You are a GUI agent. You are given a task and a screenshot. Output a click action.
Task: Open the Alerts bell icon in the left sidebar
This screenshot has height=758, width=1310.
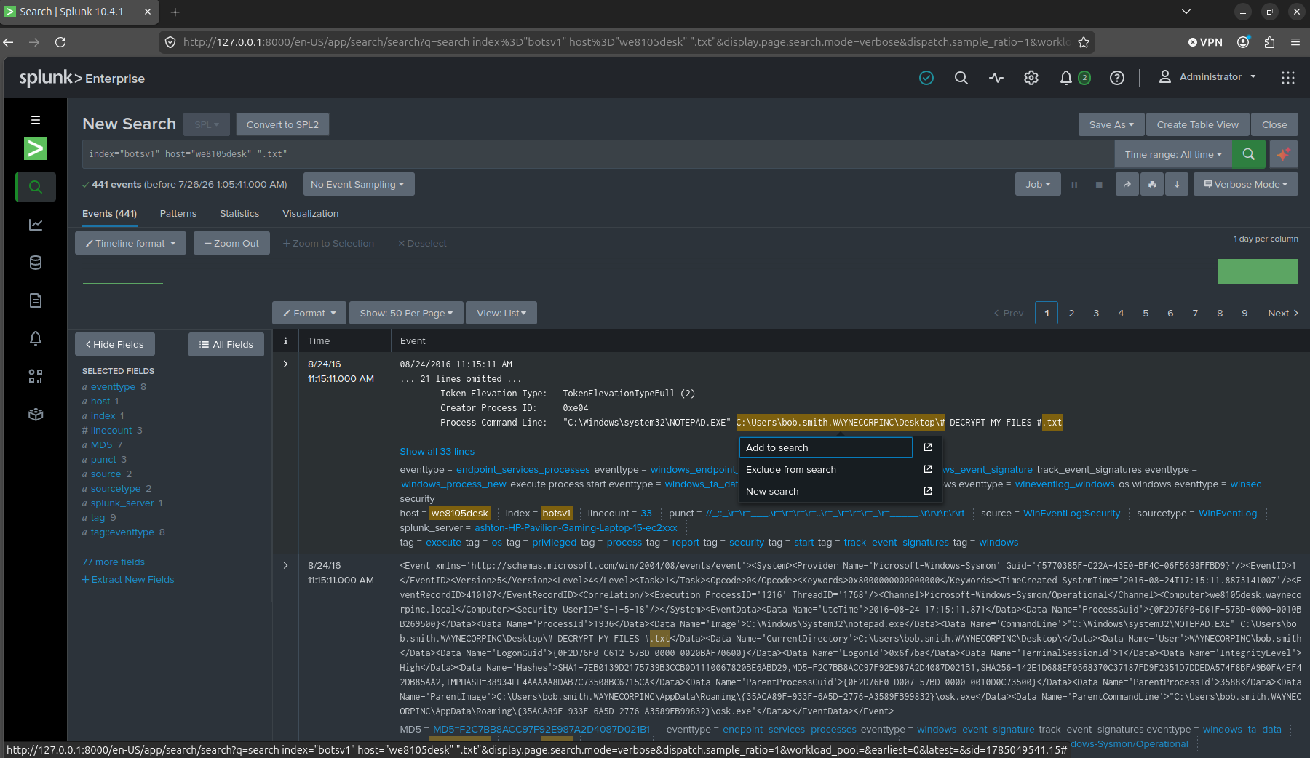tap(36, 338)
